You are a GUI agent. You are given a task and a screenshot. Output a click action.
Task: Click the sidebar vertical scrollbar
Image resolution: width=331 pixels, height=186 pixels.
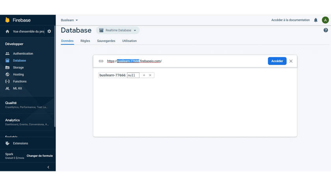55,76
